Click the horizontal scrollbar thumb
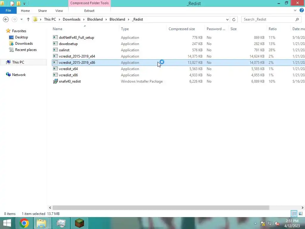305x229 pixels. pos(161,208)
